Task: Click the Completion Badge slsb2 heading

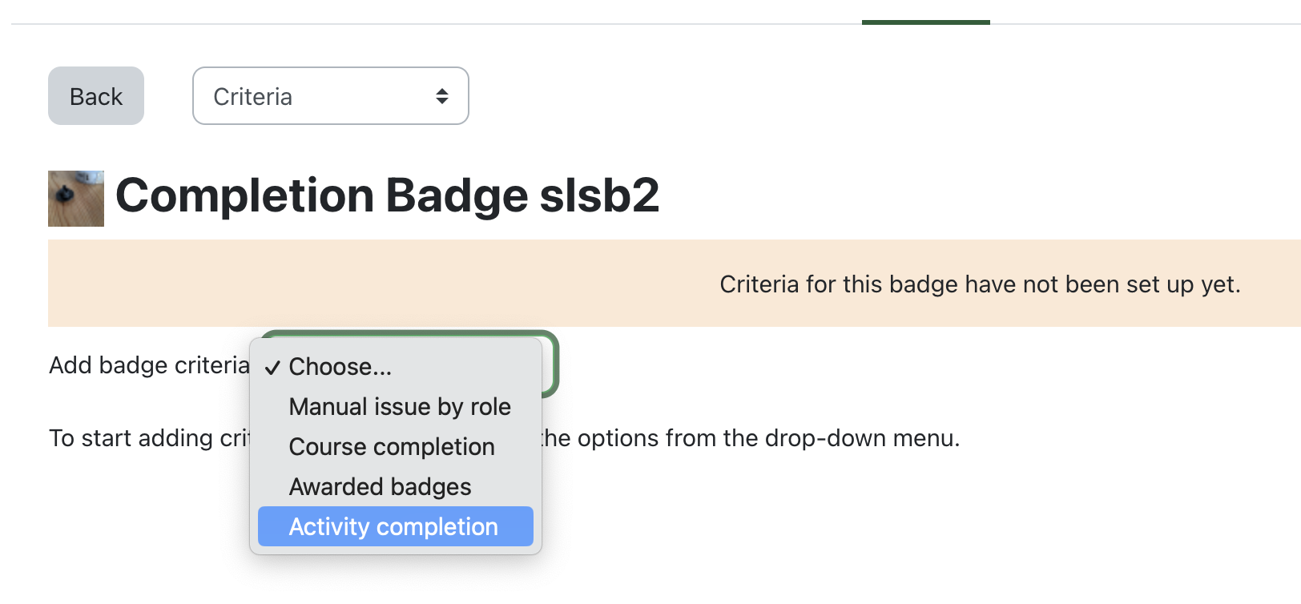Action: [388, 195]
